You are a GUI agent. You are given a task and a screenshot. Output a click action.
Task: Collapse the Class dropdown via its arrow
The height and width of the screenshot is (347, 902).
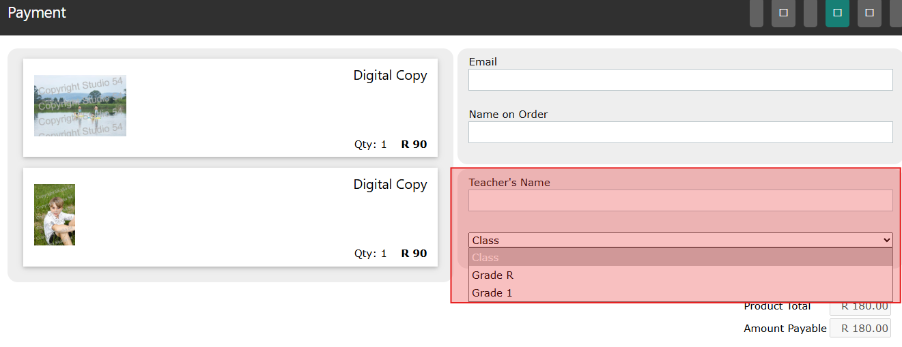(887, 240)
